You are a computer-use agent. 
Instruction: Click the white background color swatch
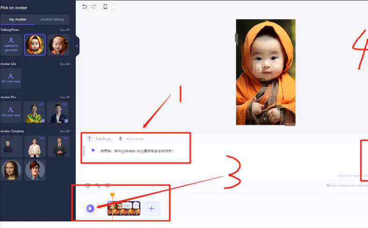115,7
